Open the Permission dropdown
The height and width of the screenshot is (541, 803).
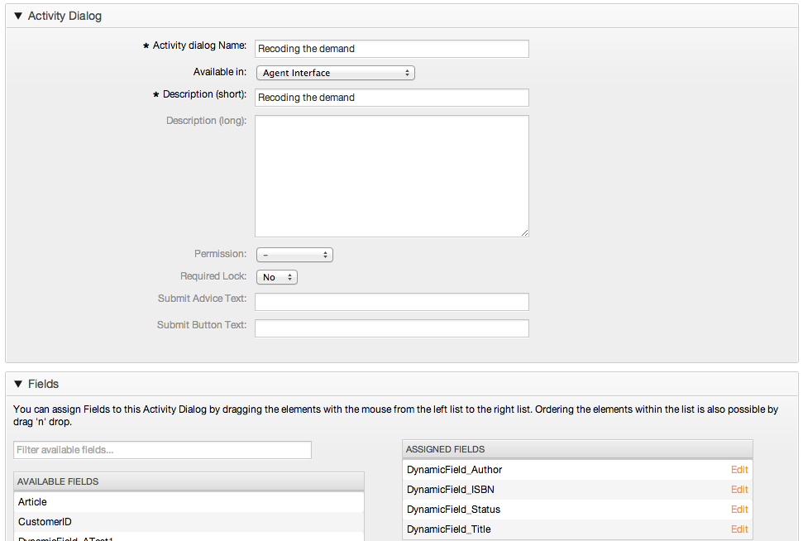pos(294,255)
